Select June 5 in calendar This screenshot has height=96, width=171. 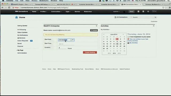pyautogui.click(x=117, y=39)
